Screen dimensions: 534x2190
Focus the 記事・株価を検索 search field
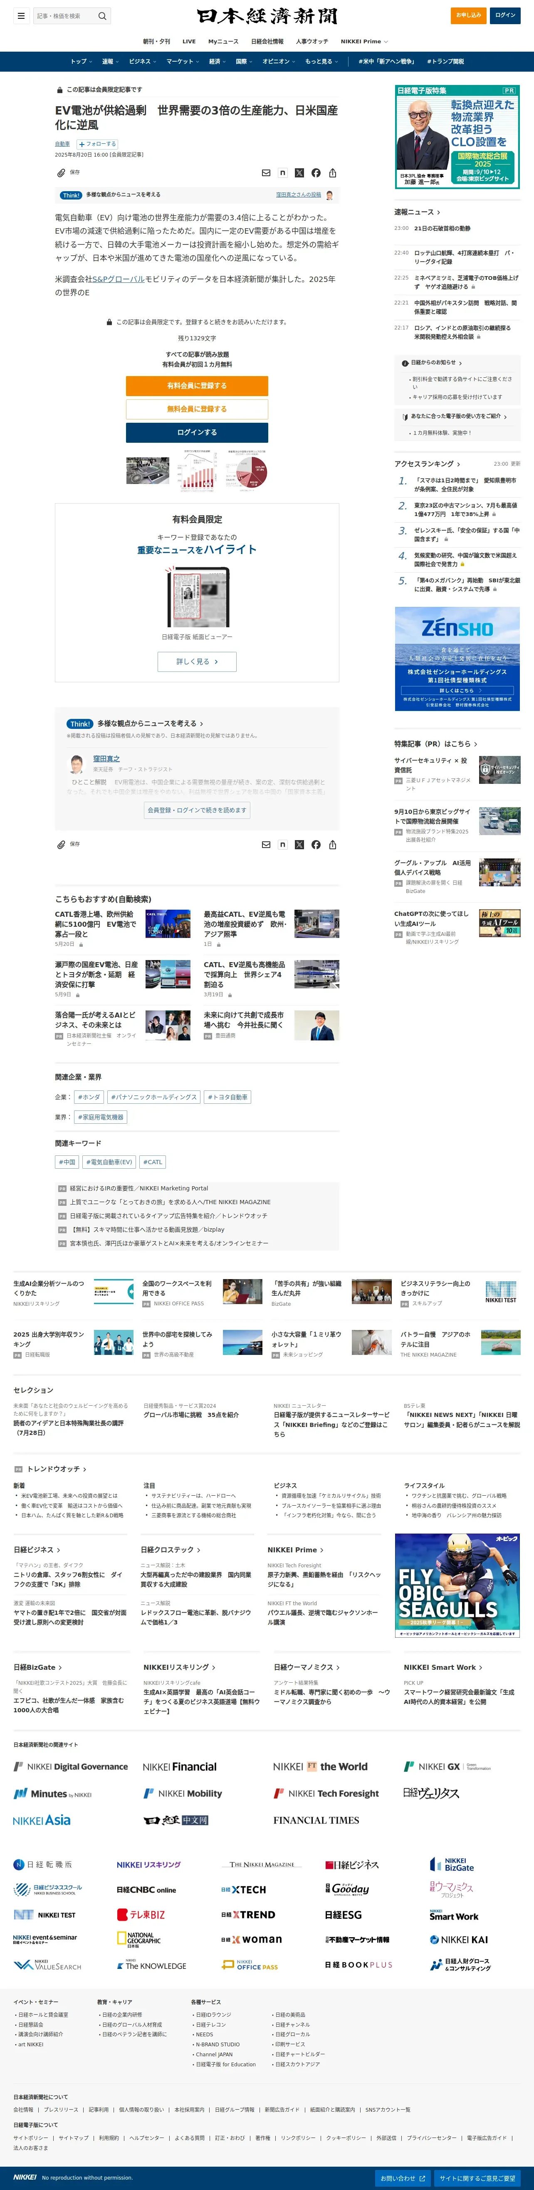click(x=64, y=15)
